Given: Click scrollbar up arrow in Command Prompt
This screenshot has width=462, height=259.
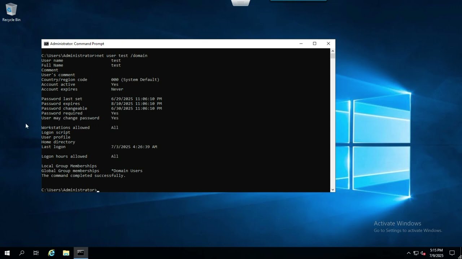Looking at the screenshot, I should coord(332,51).
